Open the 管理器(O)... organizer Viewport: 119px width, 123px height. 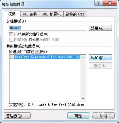pos(17,116)
